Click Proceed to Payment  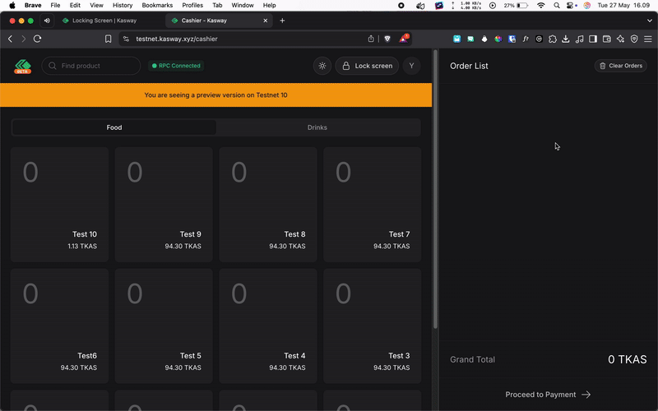548,395
